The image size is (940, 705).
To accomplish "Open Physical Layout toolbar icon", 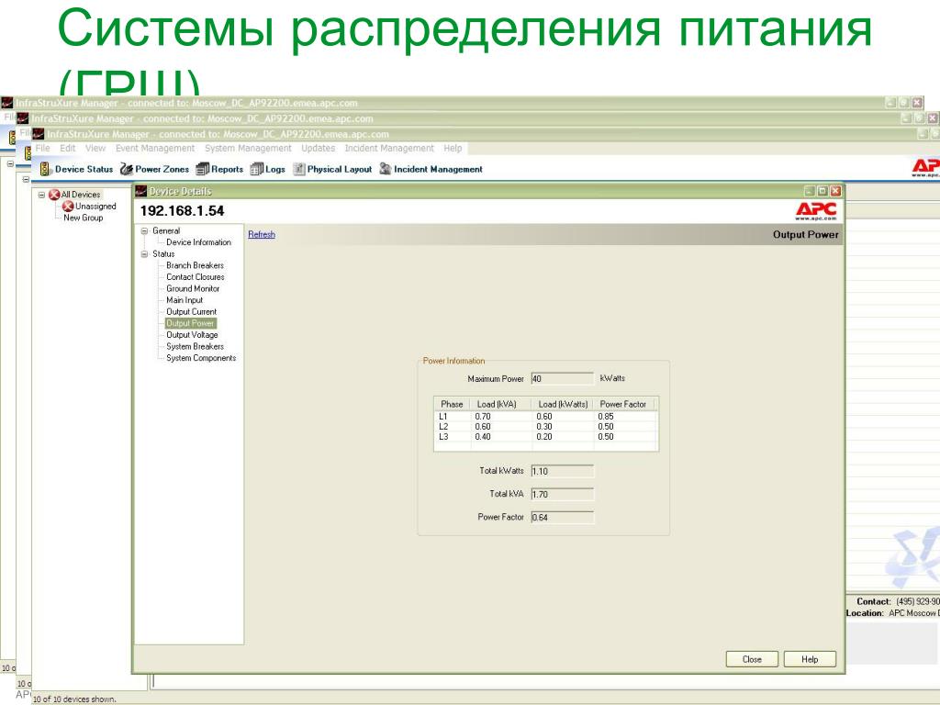I will click(x=298, y=169).
